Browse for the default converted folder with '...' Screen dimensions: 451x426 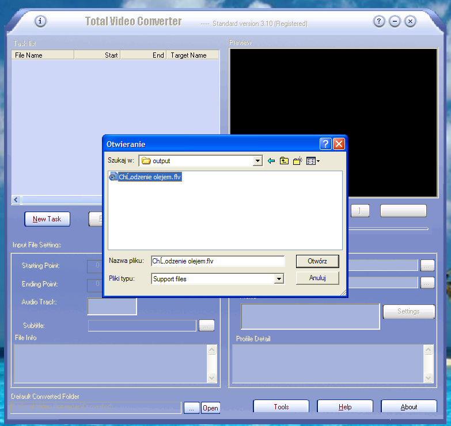click(x=192, y=408)
